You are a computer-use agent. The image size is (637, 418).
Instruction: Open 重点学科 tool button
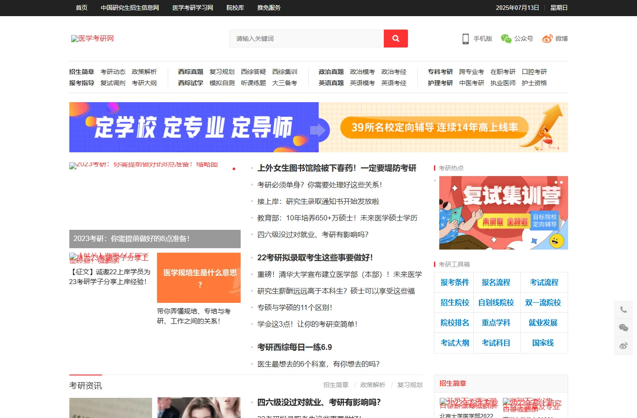[x=496, y=323]
